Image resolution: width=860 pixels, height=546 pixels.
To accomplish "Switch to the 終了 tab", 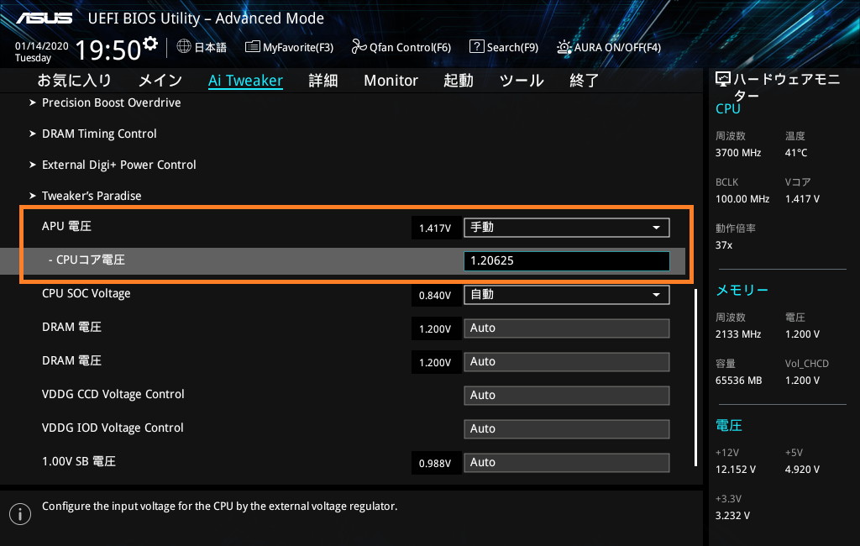I will (x=585, y=81).
